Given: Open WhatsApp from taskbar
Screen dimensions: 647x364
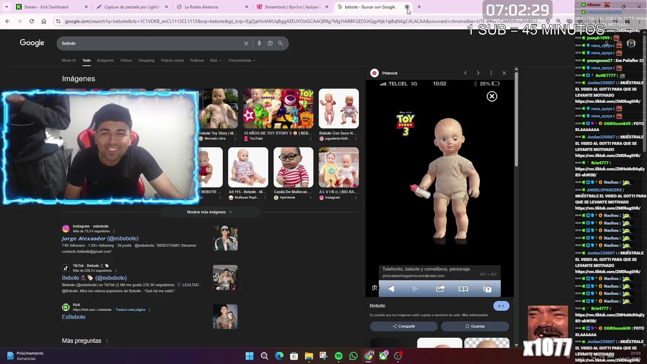Looking at the screenshot, I should pos(353,356).
